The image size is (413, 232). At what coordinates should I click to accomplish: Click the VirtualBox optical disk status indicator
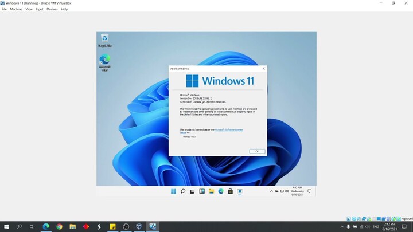(354, 219)
